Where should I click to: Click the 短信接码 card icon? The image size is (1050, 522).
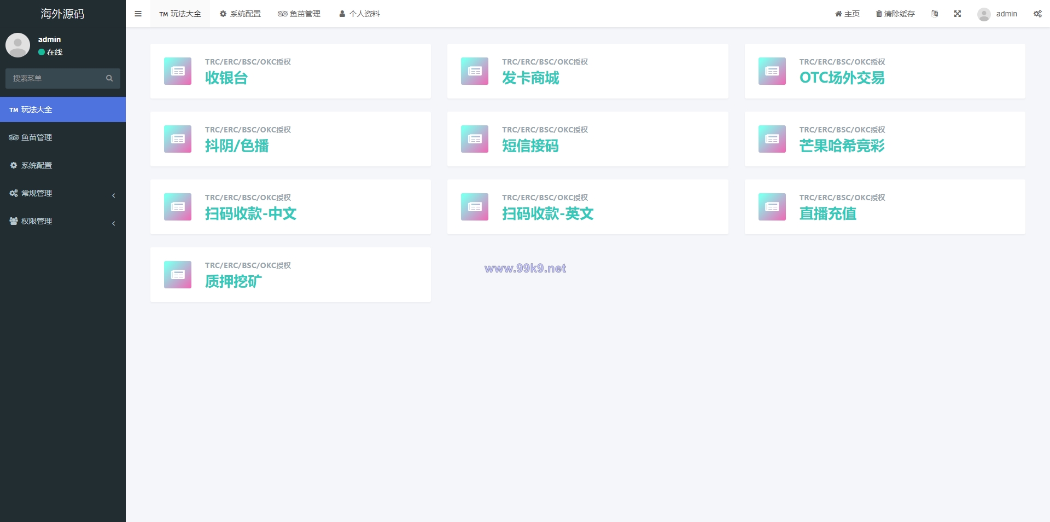(475, 139)
